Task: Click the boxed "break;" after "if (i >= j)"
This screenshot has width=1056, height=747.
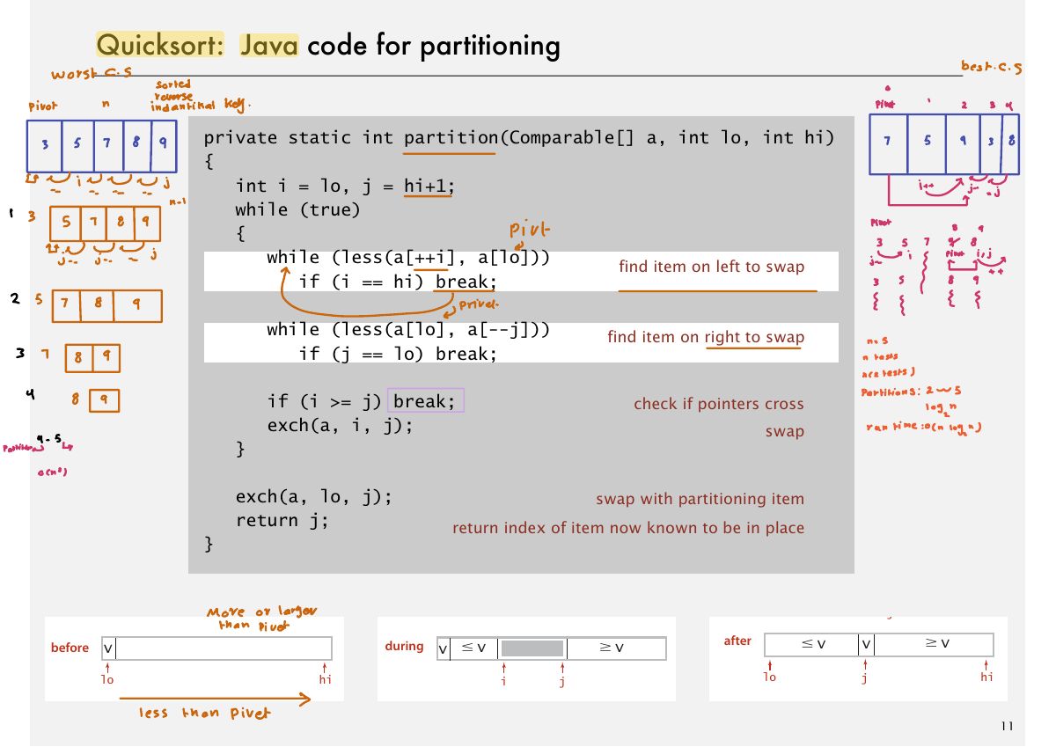Action: pyautogui.click(x=425, y=401)
